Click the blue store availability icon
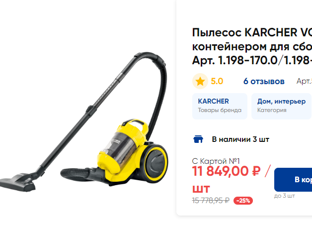 (198, 139)
